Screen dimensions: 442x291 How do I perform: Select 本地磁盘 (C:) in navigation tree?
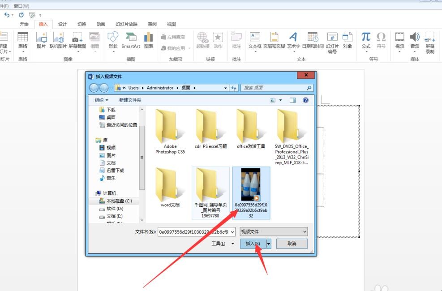tap(118, 201)
